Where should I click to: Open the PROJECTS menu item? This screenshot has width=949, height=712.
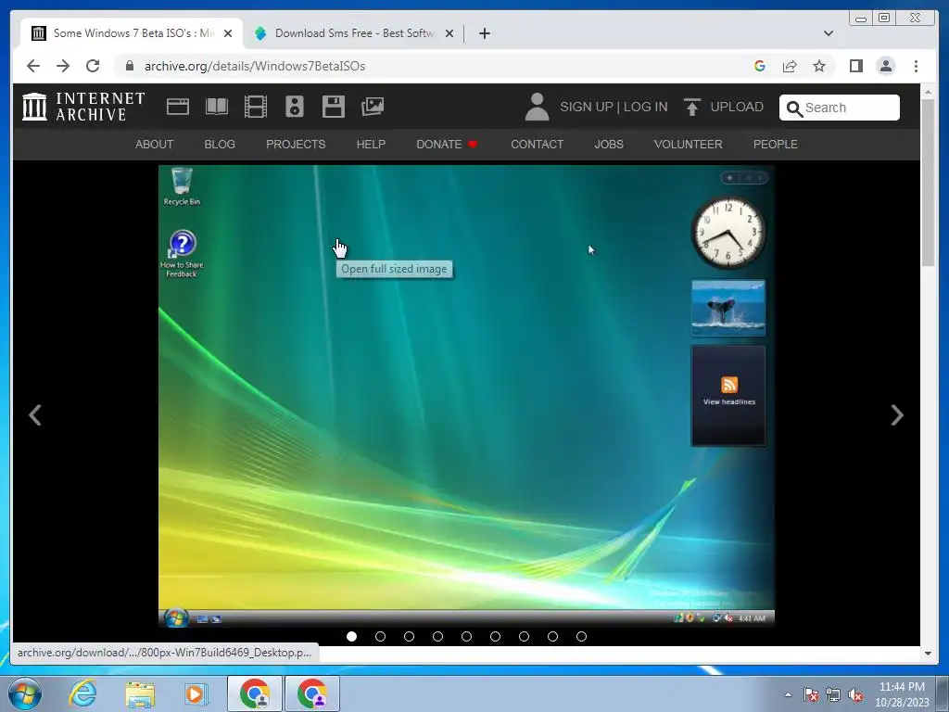[x=296, y=144]
